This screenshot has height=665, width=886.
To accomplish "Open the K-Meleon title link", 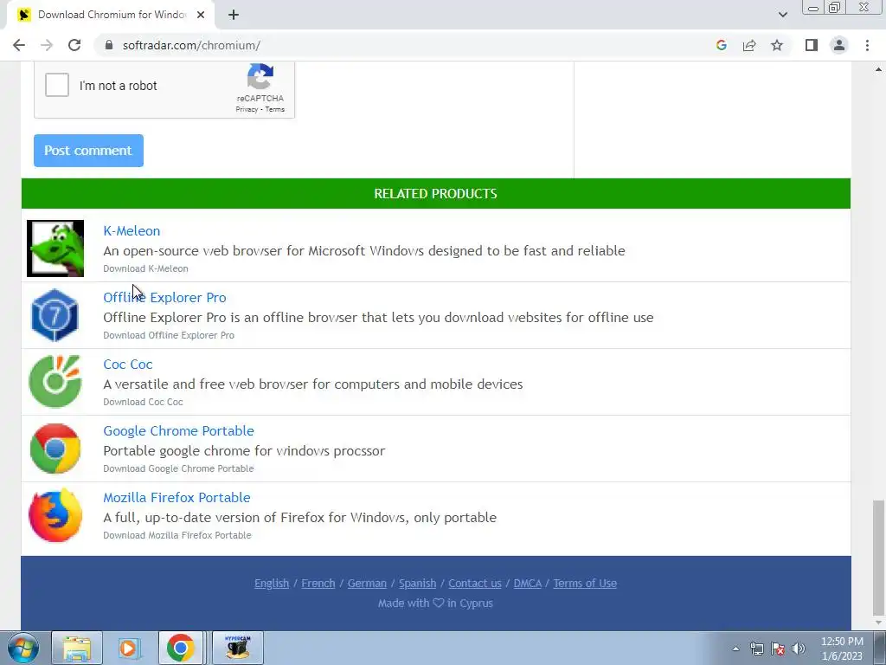I will [x=132, y=230].
